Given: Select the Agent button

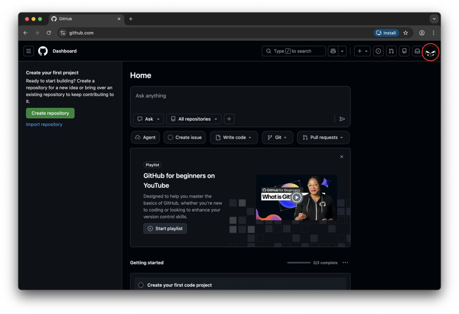Looking at the screenshot, I should pos(145,137).
